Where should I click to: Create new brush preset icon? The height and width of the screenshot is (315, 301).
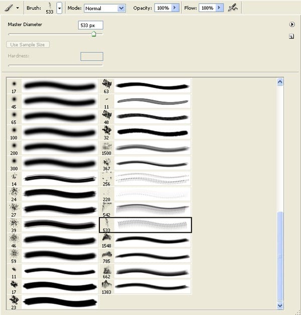[x=291, y=36]
